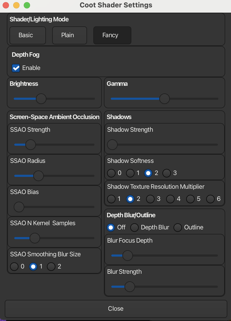Select the Outline radio option

tap(178, 228)
